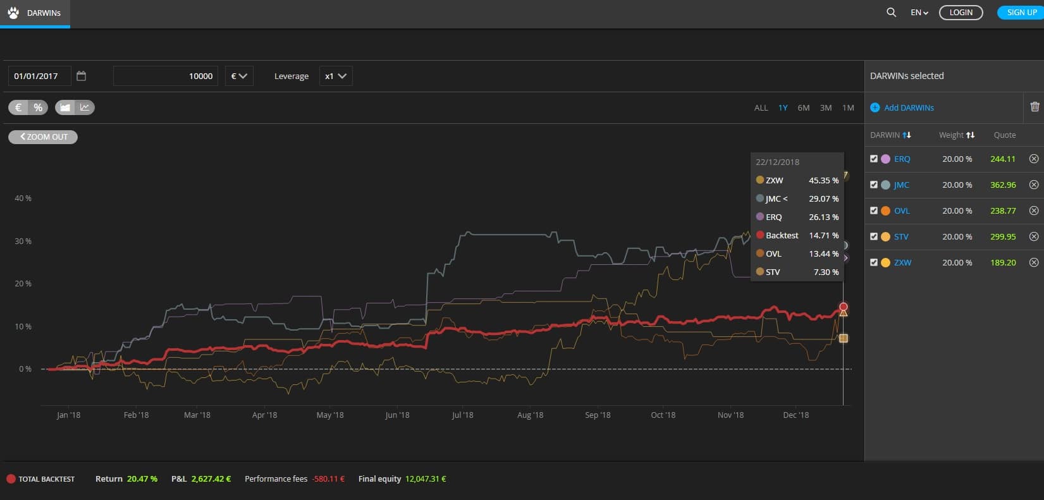Select the 6M time range
The width and height of the screenshot is (1044, 500).
click(x=804, y=107)
